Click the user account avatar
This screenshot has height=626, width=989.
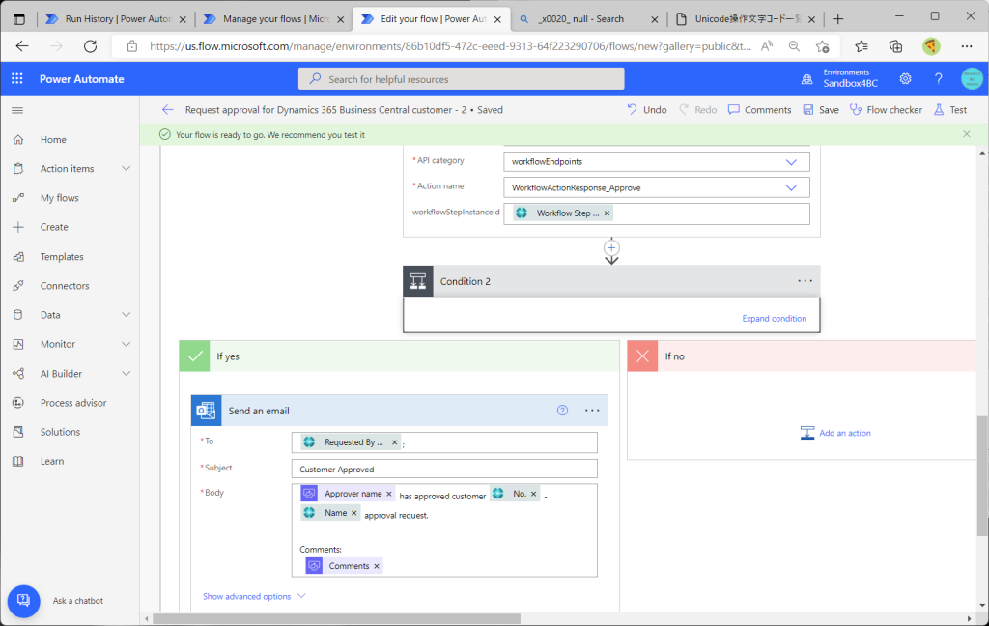972,78
